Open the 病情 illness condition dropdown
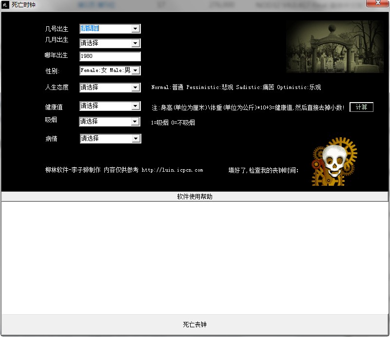The width and height of the screenshot is (390, 337). (136, 139)
